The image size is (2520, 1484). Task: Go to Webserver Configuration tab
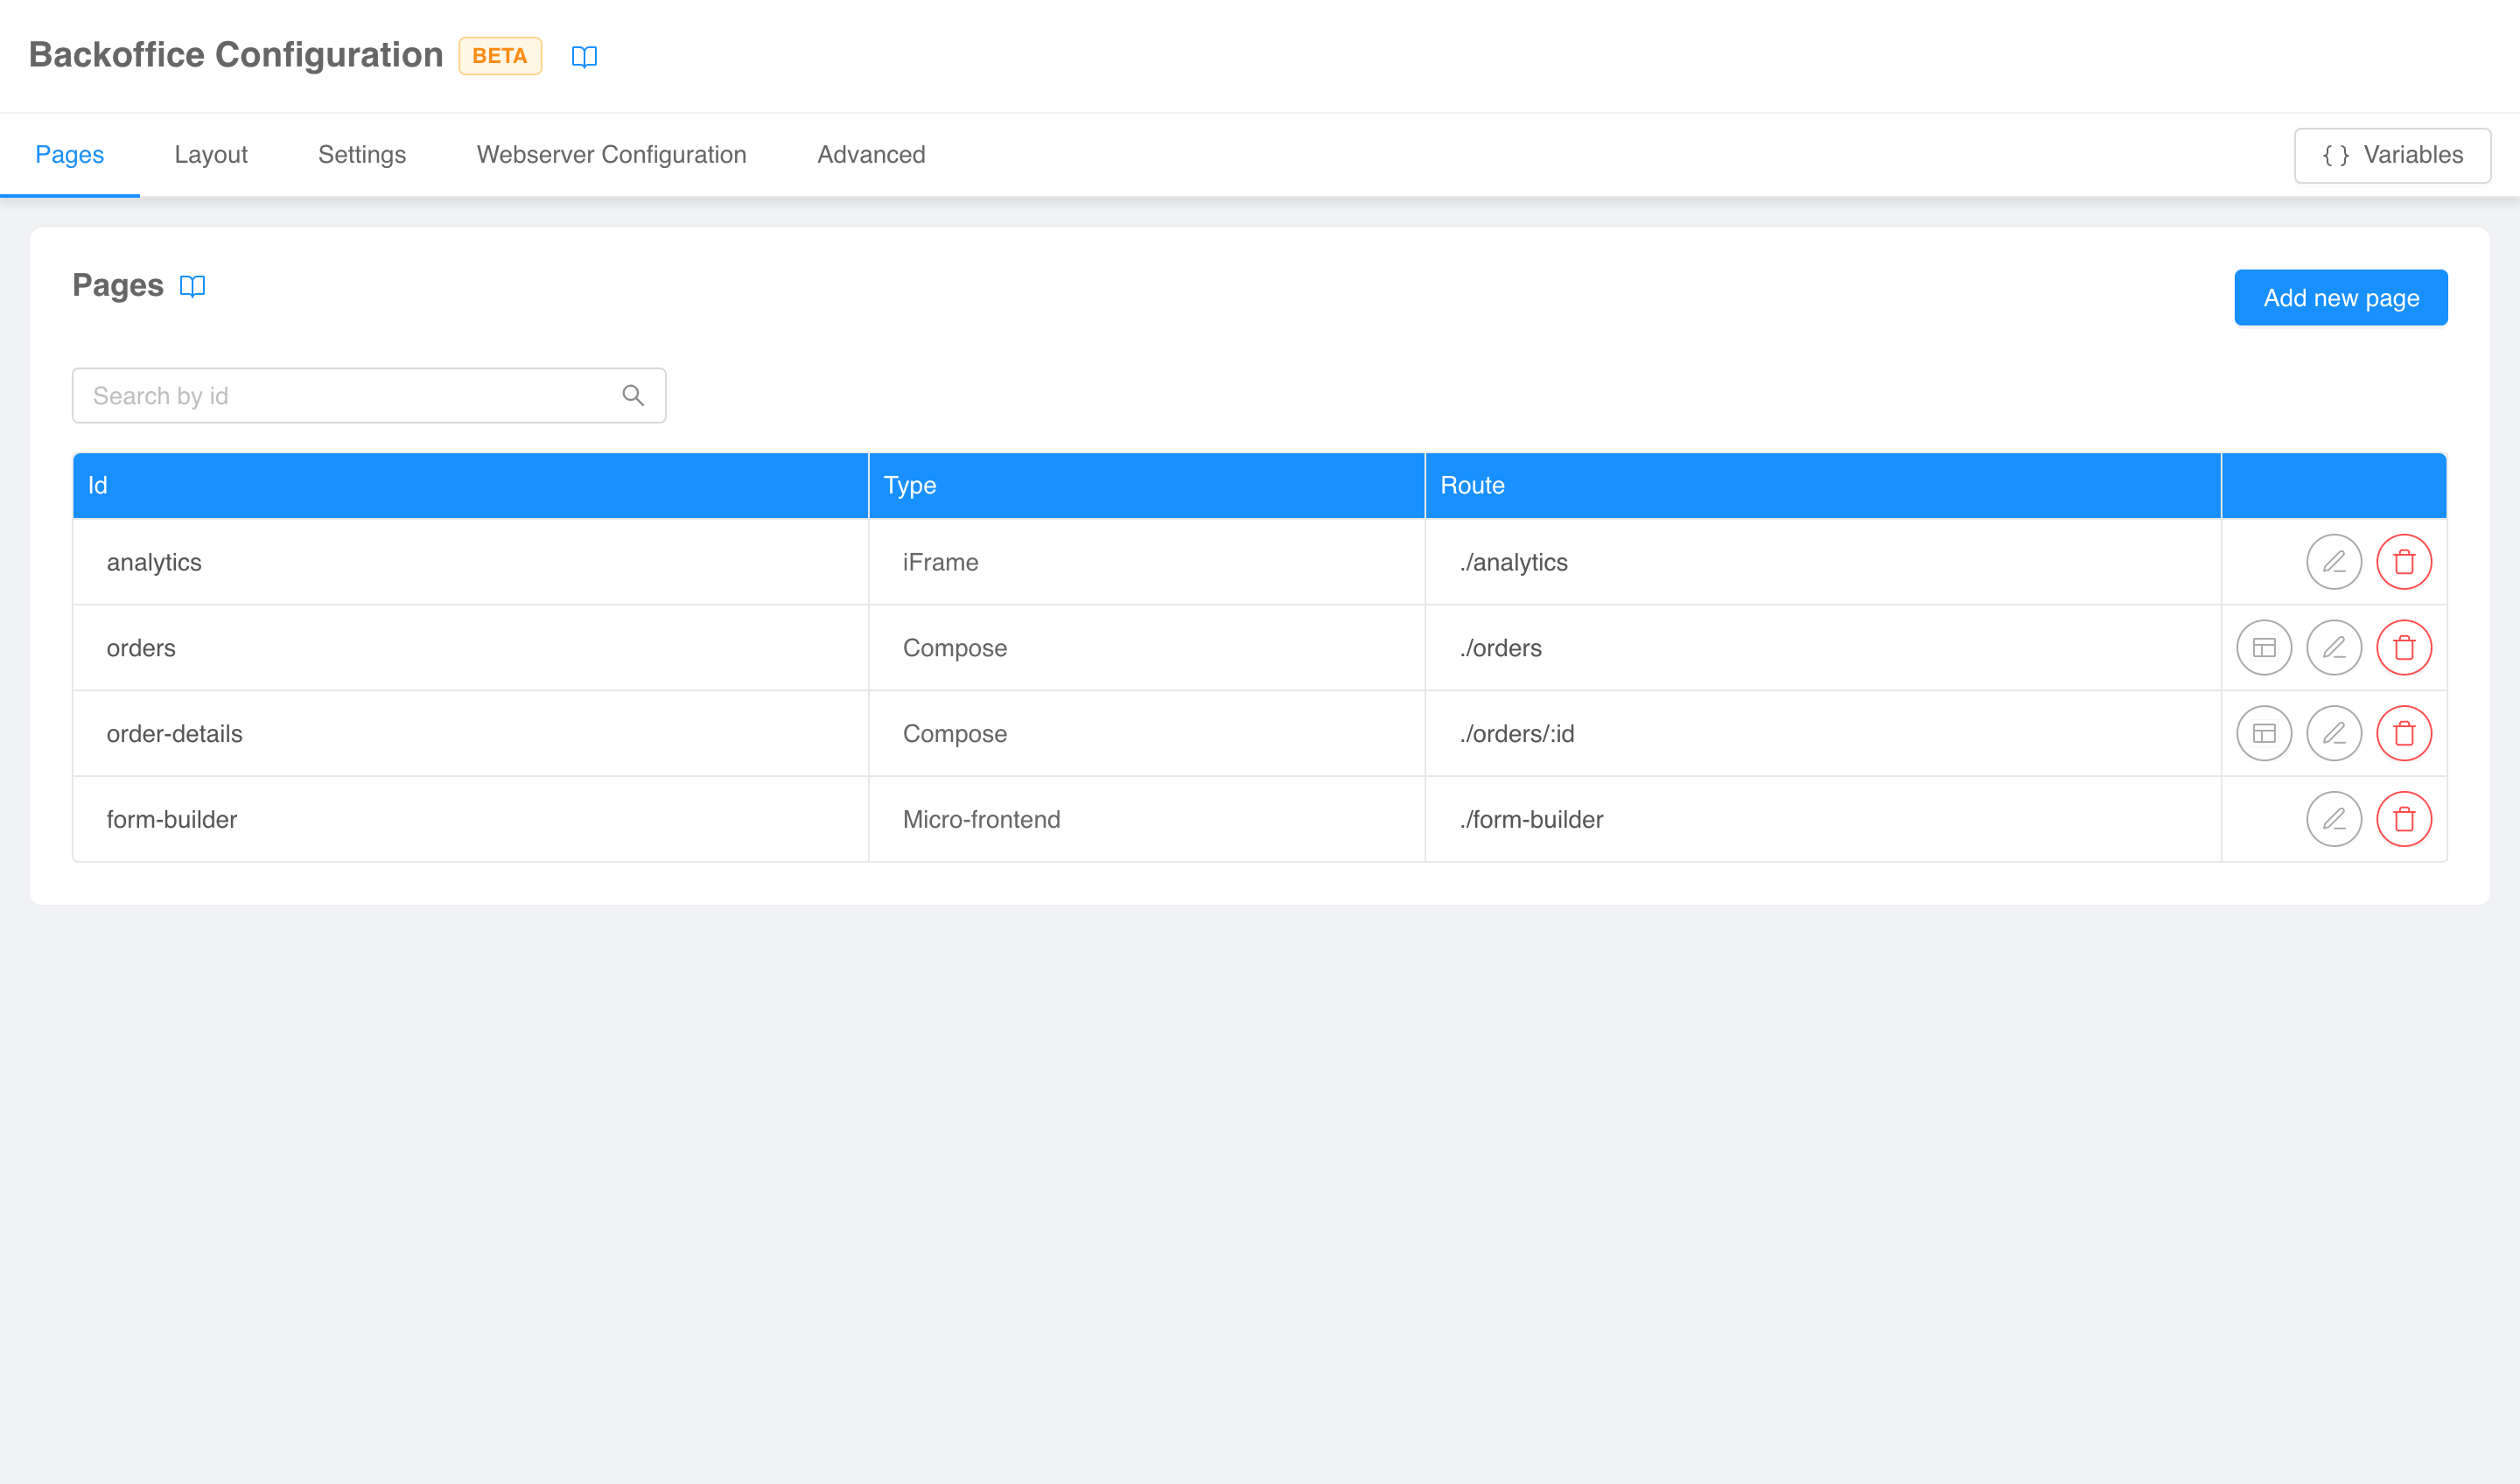tap(611, 155)
